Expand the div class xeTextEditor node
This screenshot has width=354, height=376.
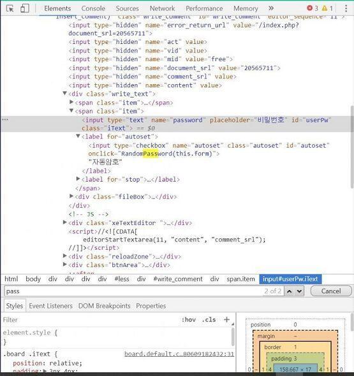64,222
